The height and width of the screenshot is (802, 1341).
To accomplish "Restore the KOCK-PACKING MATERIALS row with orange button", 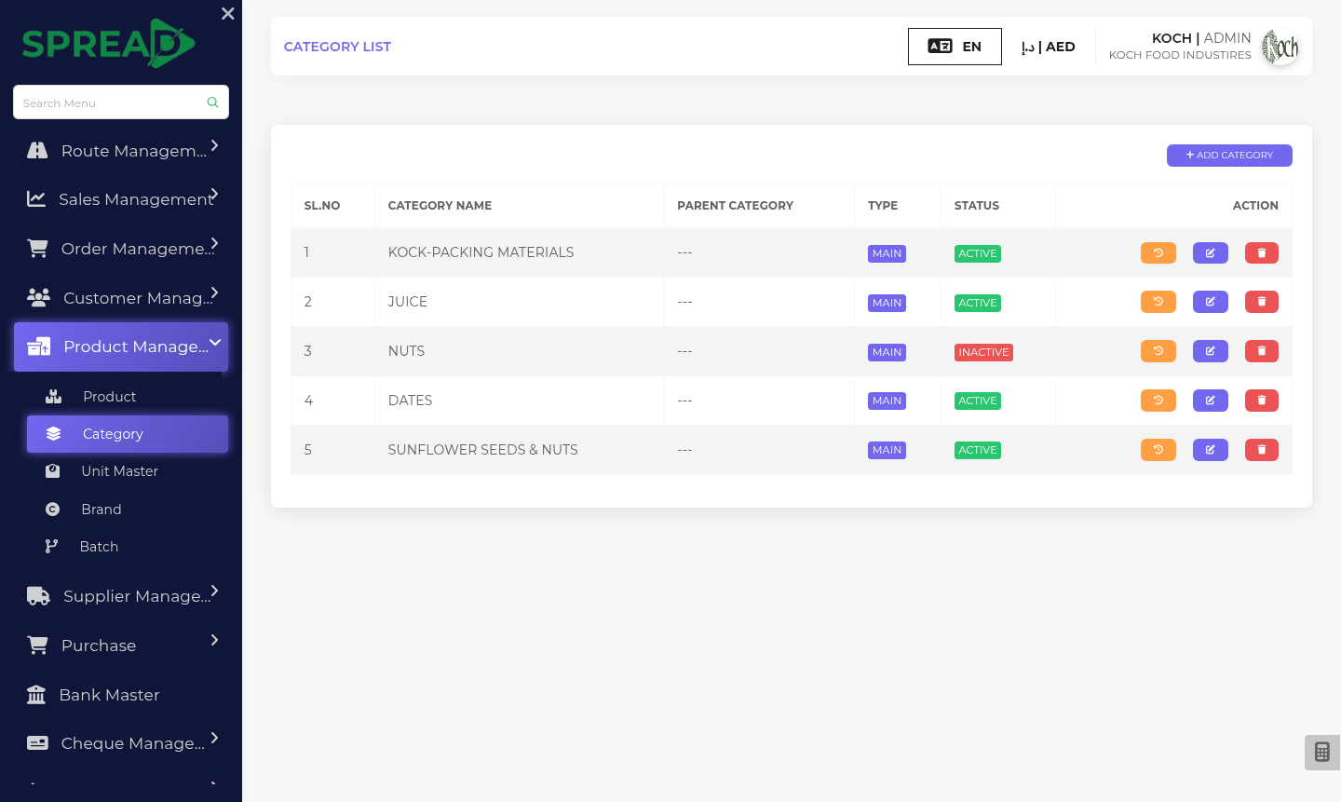I will 1158,252.
